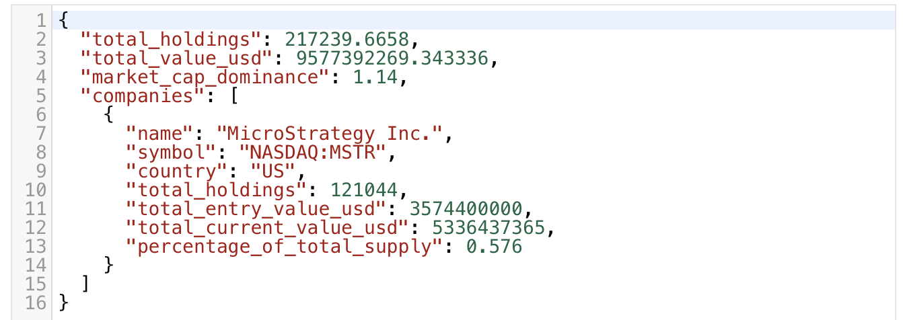Click line number 1 in the gutter
This screenshot has width=903, height=320.
[40, 21]
